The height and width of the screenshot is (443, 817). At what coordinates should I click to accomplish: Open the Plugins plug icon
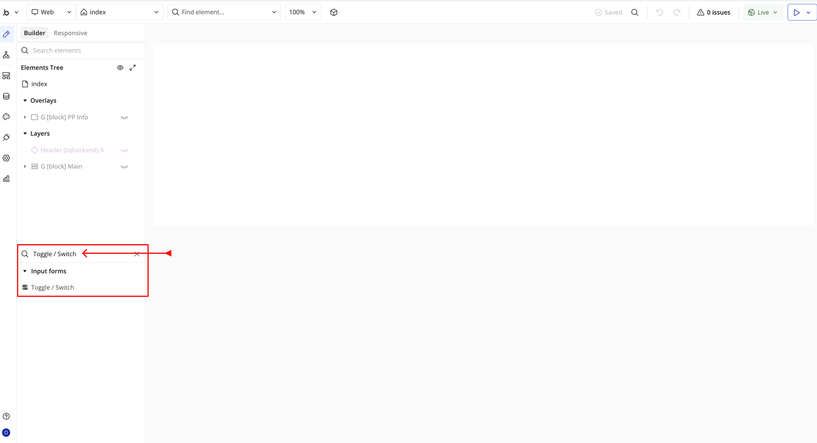tap(6, 137)
